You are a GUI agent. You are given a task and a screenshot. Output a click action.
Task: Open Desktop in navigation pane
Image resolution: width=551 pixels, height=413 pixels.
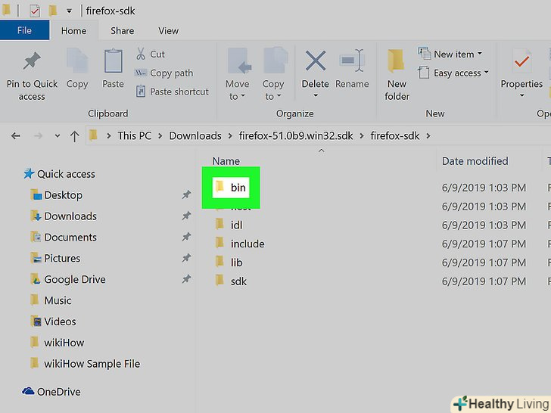click(x=56, y=195)
